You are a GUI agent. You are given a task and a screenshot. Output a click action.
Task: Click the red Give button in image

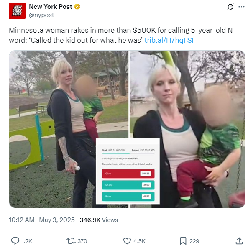click(128, 174)
